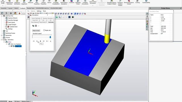Expand the highlighted operation node

point(9,46)
